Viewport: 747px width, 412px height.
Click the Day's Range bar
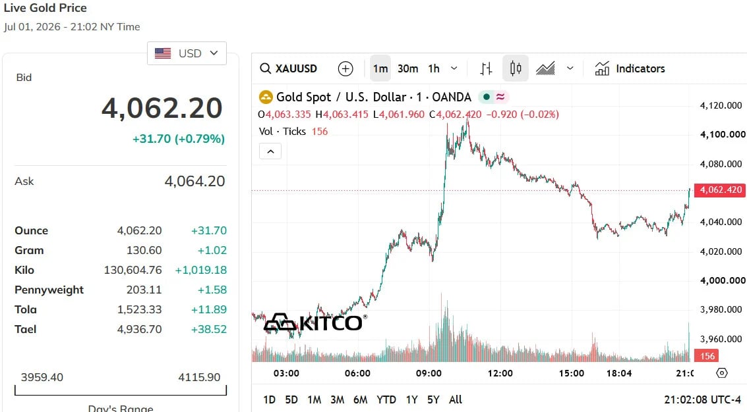point(121,390)
